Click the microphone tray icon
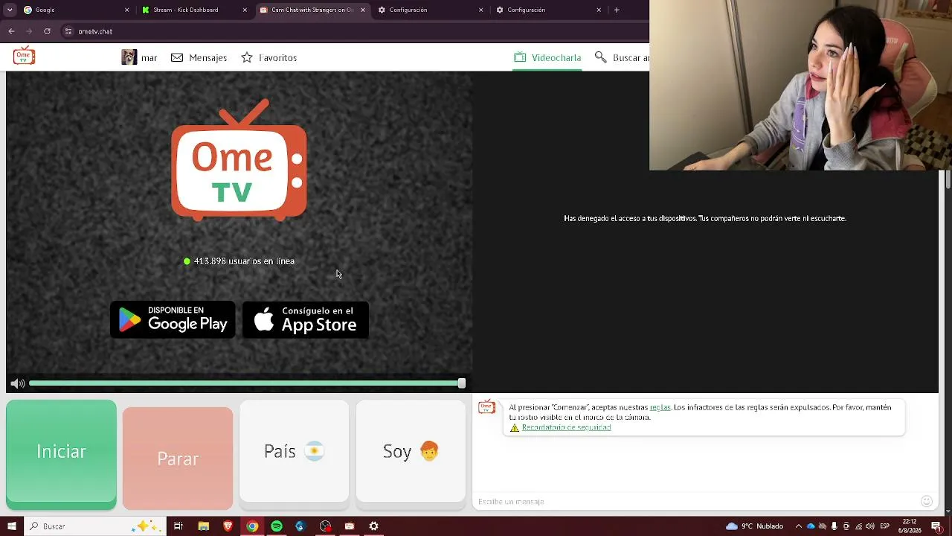952x536 pixels. click(834, 526)
